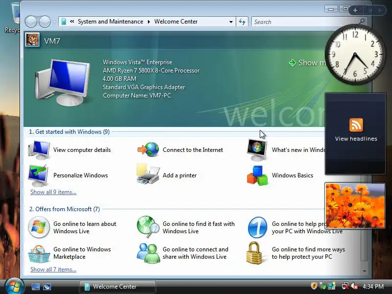The height and width of the screenshot is (294, 392).
Task: Click Get started with Windows section header
Action: (69, 132)
